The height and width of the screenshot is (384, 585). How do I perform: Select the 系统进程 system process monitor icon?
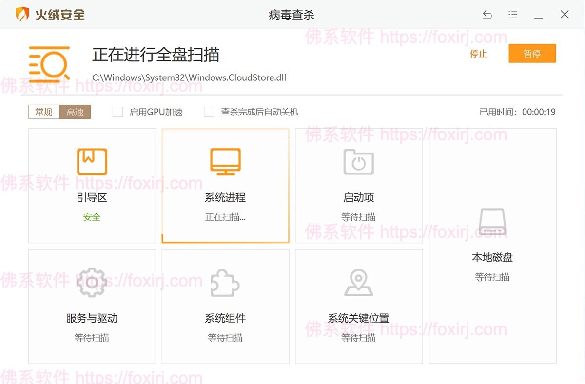tap(225, 161)
